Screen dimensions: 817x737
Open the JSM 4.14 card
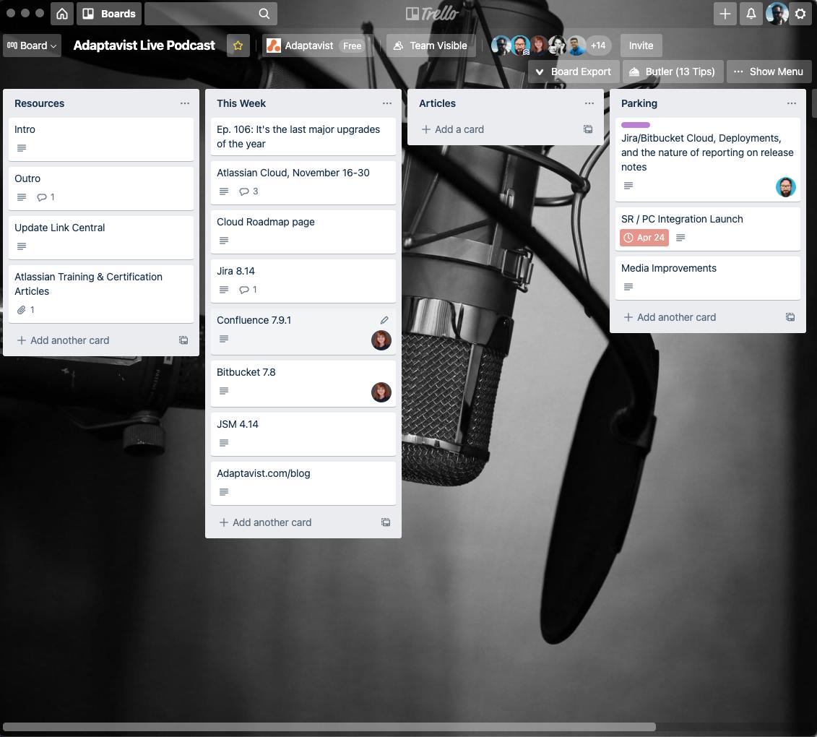click(303, 434)
